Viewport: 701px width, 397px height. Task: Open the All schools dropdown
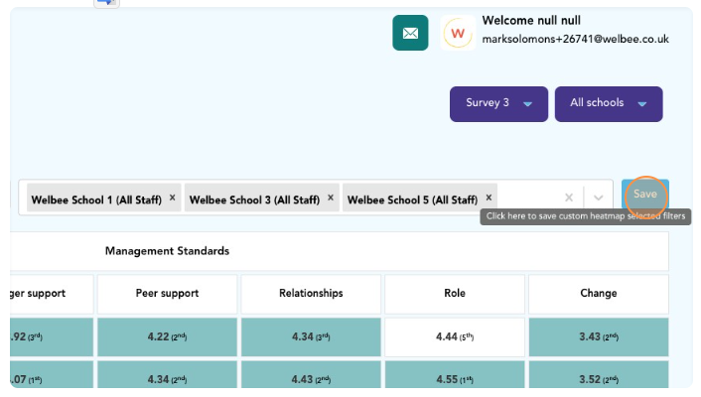click(609, 103)
